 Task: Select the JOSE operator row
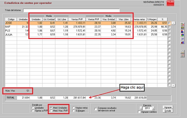[87, 23]
